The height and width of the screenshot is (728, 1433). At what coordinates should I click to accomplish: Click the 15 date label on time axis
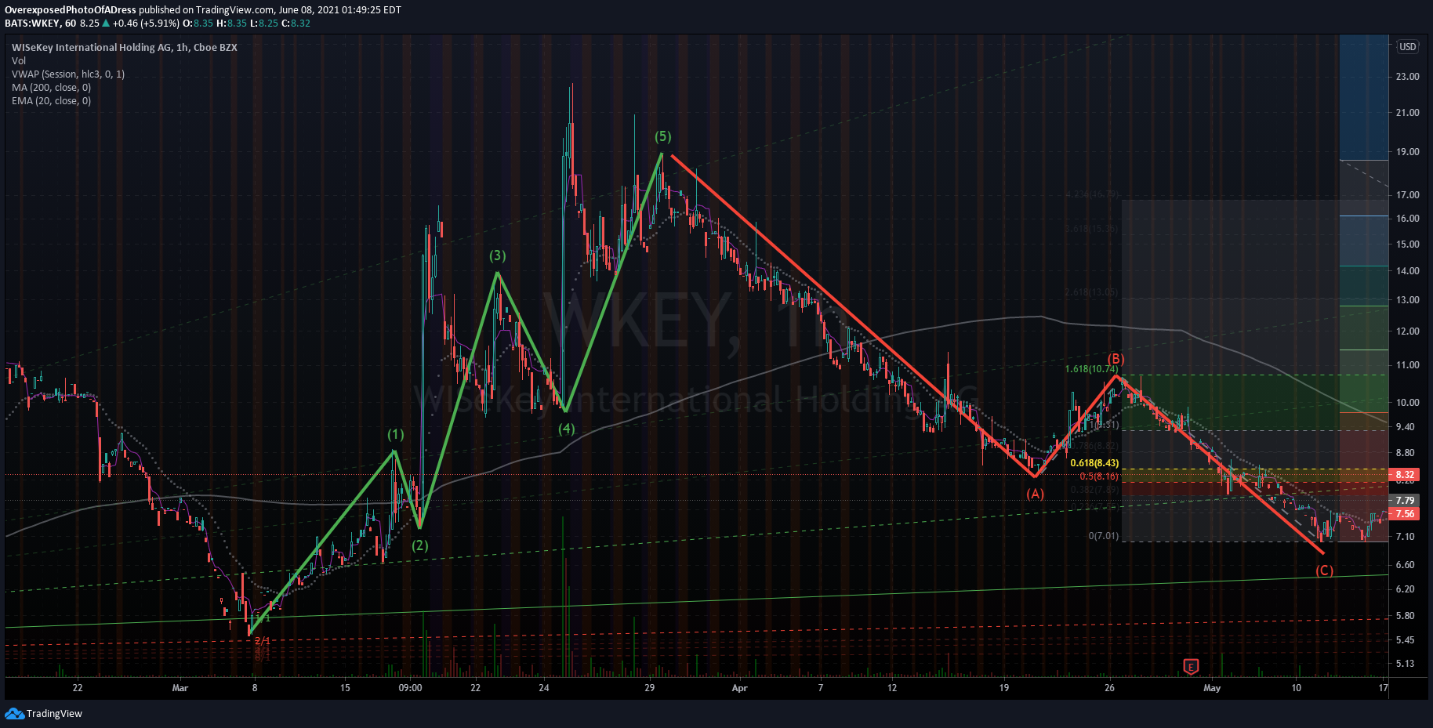[345, 688]
